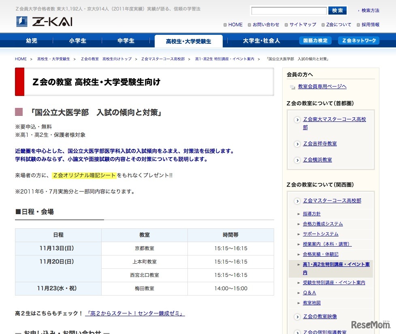Image resolution: width=396 pixels, height=334 pixels.
Task: Open the 高2からスタート！センター錬成ゼミ link
Action: pos(135,313)
